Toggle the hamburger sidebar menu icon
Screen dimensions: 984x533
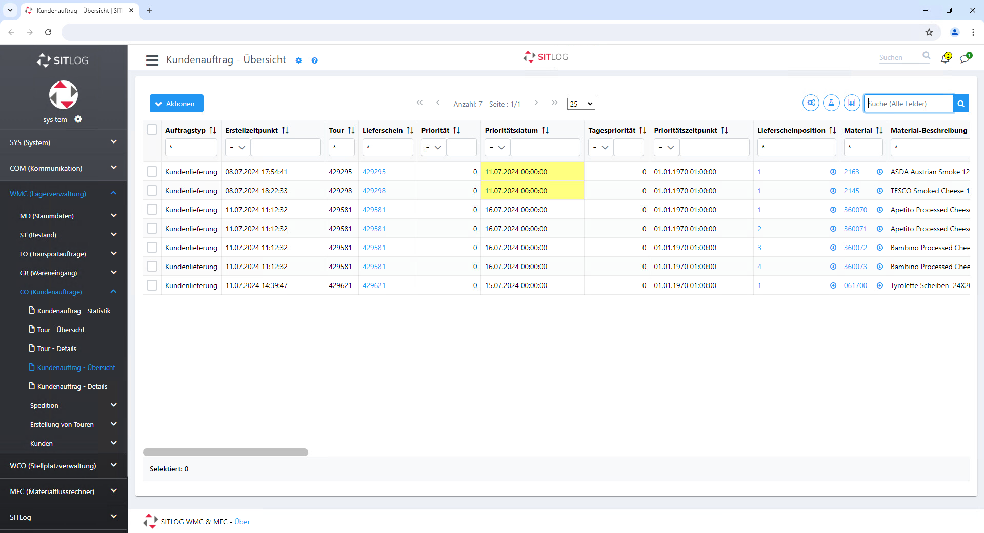pos(152,60)
